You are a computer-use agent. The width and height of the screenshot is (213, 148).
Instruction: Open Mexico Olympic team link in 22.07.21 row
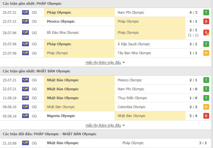coord(61,21)
